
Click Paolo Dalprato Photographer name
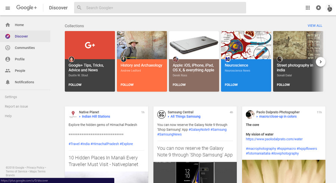pyautogui.click(x=278, y=112)
